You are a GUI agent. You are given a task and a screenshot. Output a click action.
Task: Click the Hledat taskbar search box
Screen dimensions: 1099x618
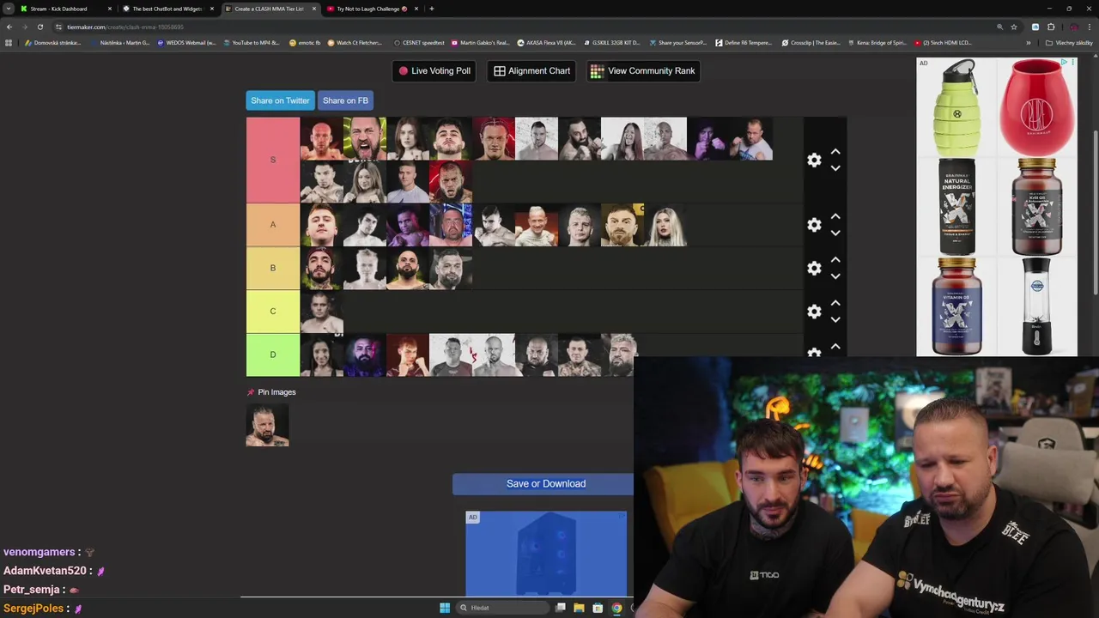pyautogui.click(x=502, y=608)
